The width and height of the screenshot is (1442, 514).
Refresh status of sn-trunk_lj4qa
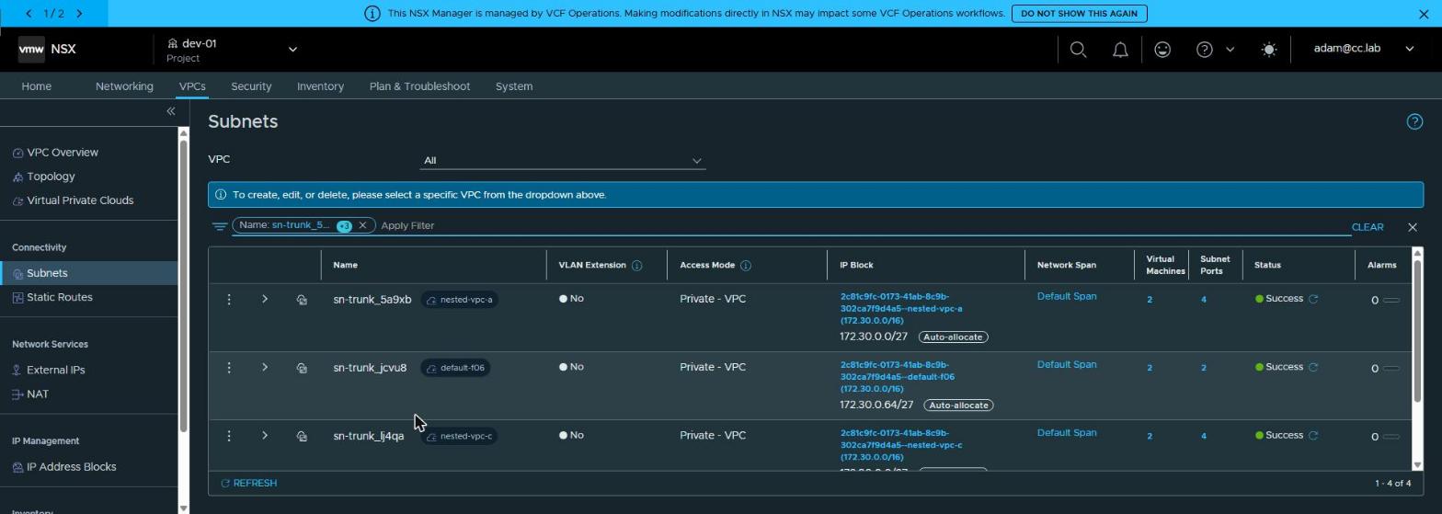coord(1313,435)
